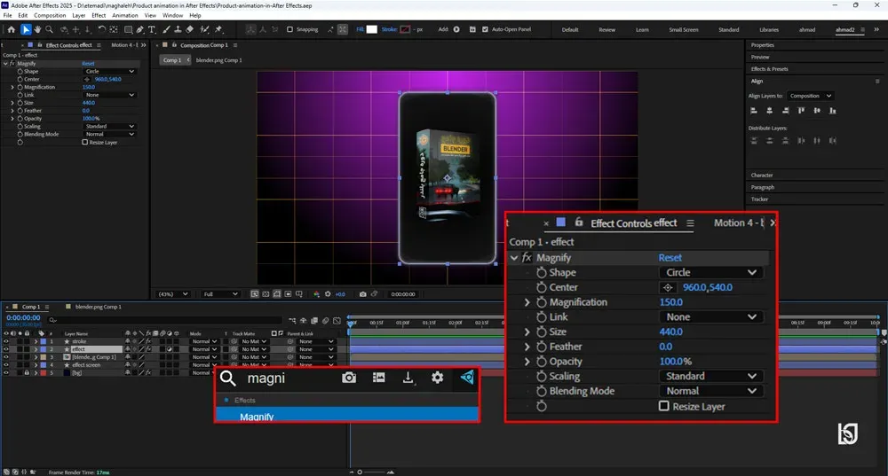Click the timeline layer search field
The width and height of the screenshot is (888, 476).
pos(164,321)
